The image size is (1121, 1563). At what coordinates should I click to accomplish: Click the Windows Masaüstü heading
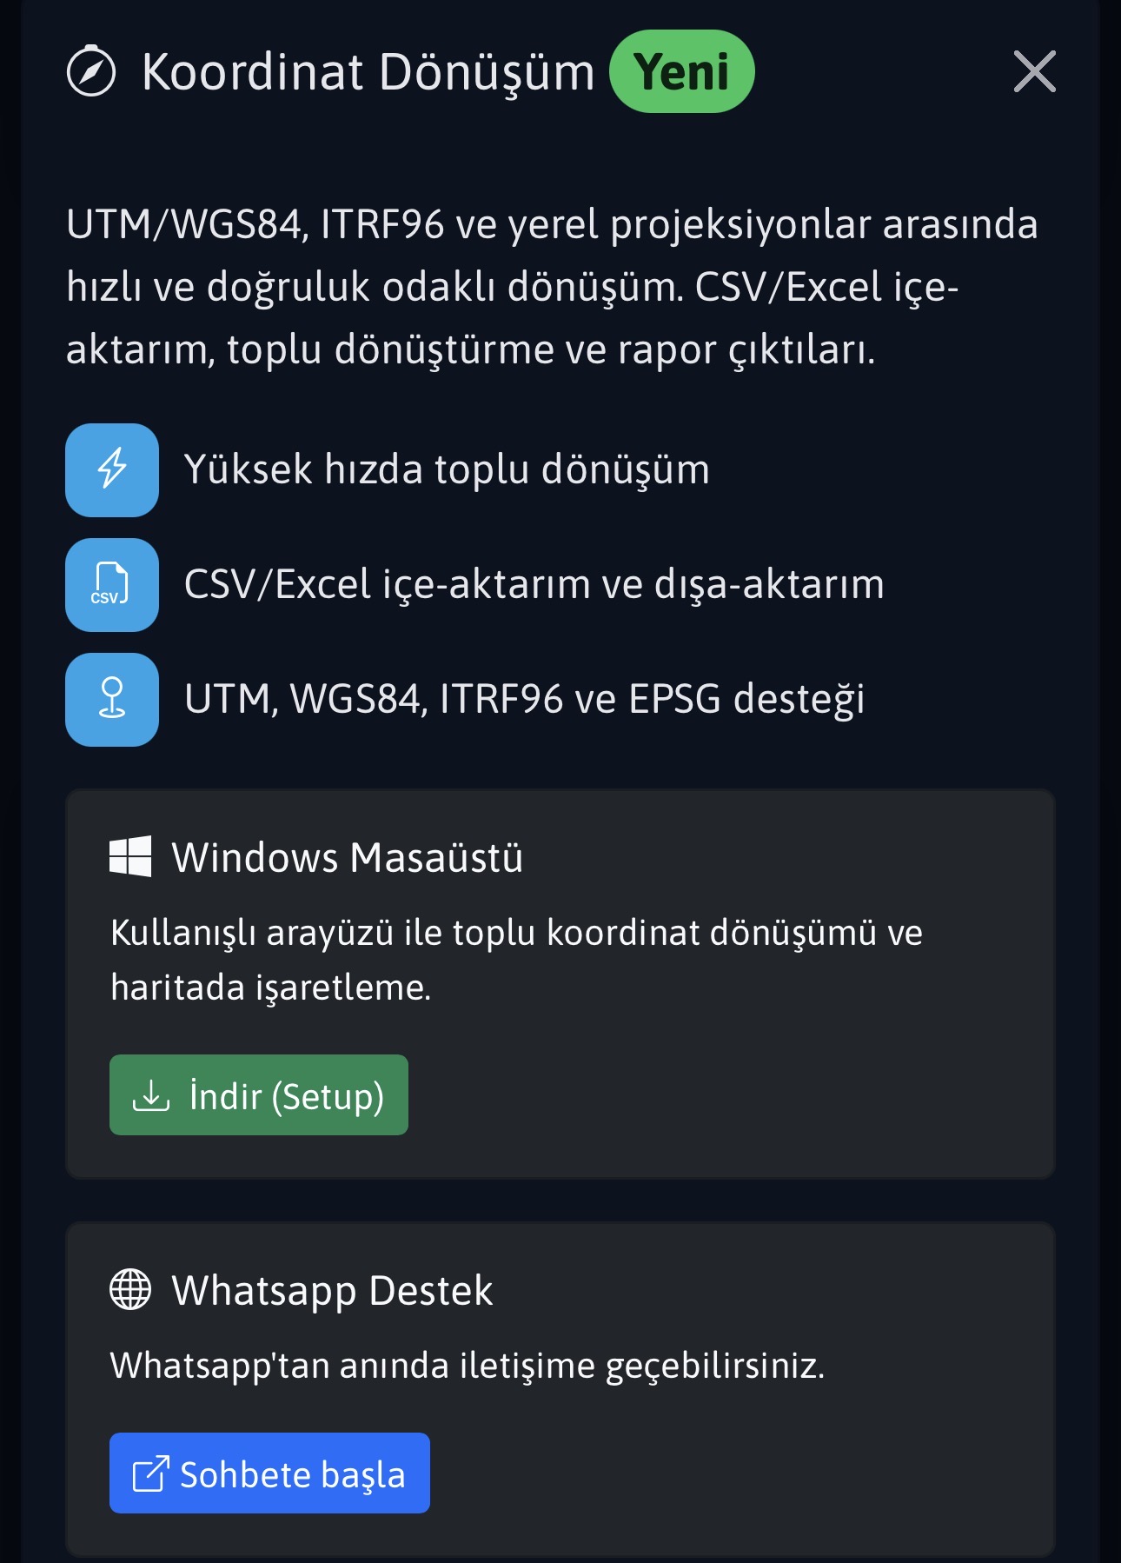(x=347, y=858)
